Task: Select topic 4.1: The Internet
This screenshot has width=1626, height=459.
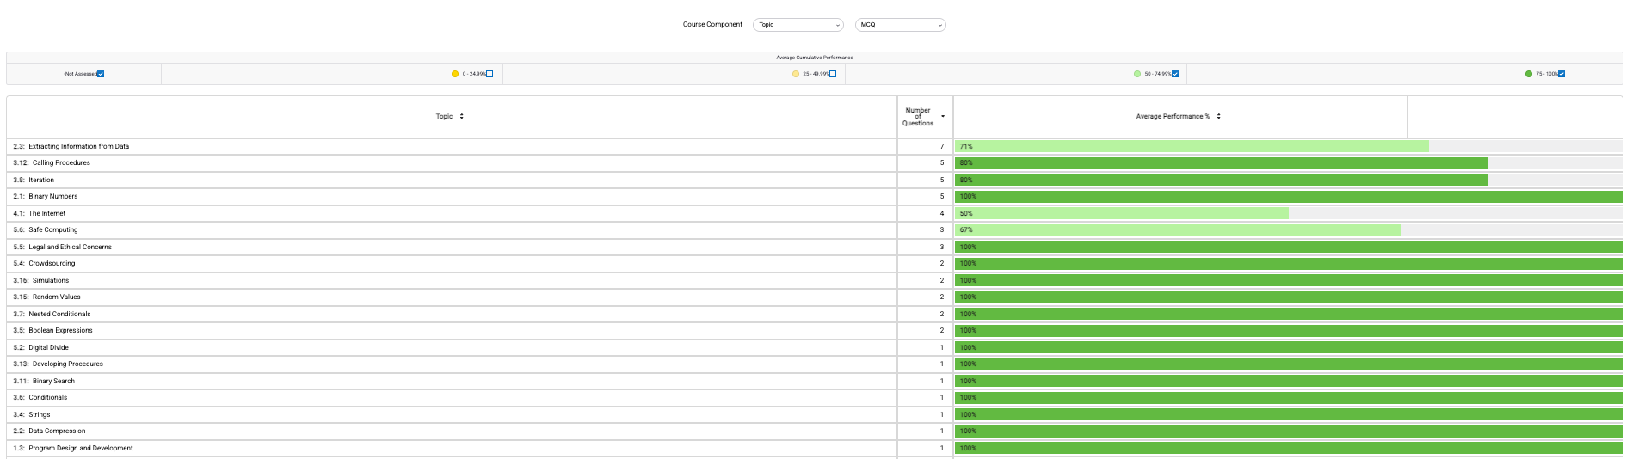Action: click(40, 213)
